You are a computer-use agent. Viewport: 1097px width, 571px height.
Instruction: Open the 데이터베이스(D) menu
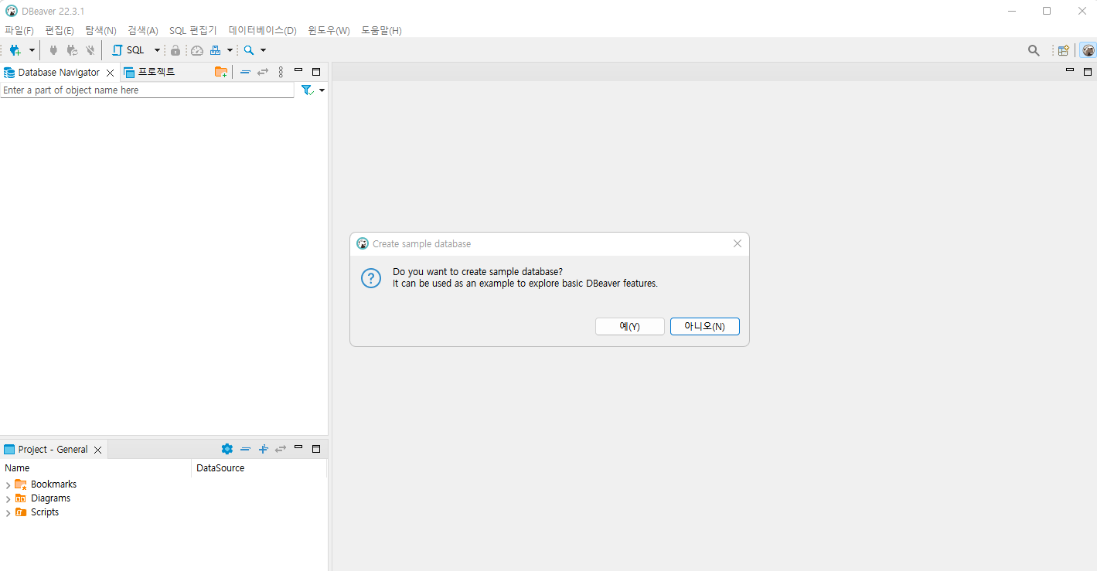point(263,31)
